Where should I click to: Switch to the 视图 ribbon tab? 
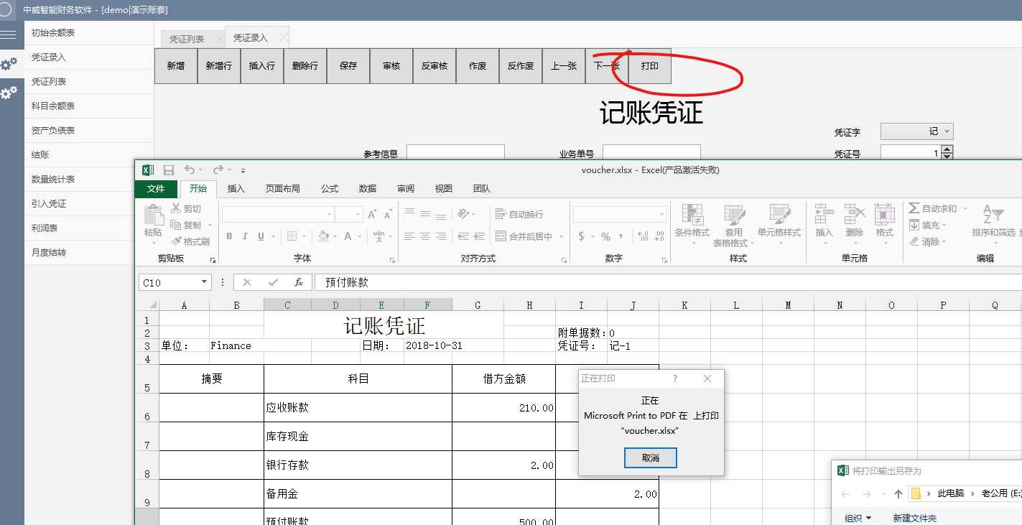pos(444,188)
